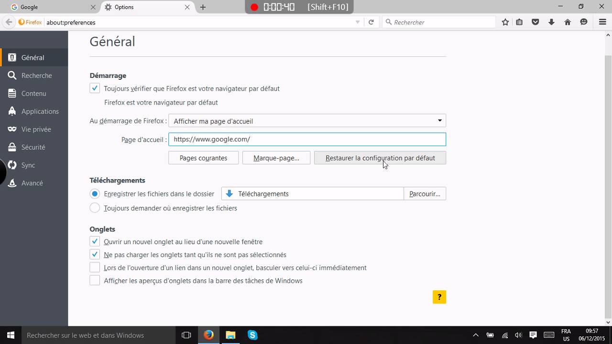Open the Applications preferences section
The height and width of the screenshot is (344, 612).
tap(34, 111)
